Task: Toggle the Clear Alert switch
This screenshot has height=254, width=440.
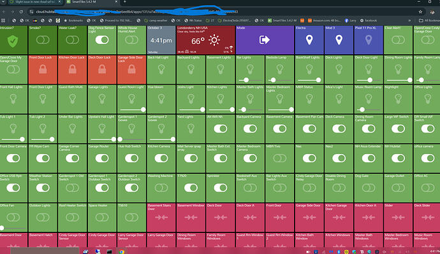Action: pyautogui.click(x=398, y=40)
